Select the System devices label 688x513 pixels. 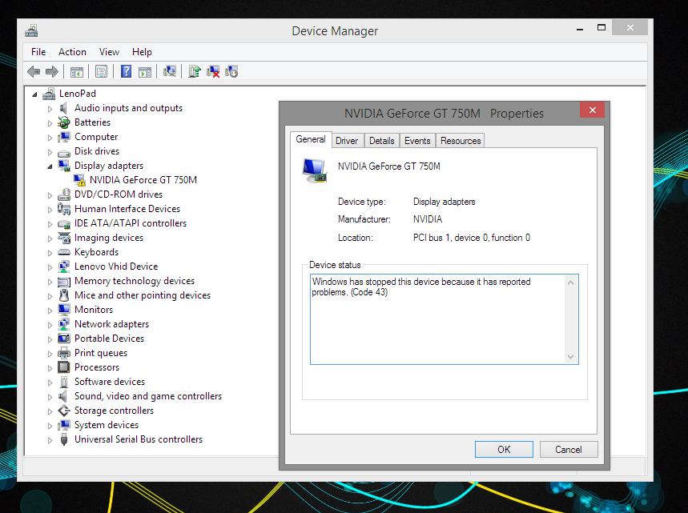point(107,425)
